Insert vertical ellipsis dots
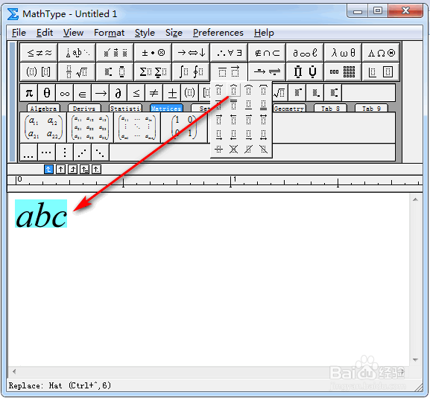The height and width of the screenshot is (401, 430). (64, 153)
